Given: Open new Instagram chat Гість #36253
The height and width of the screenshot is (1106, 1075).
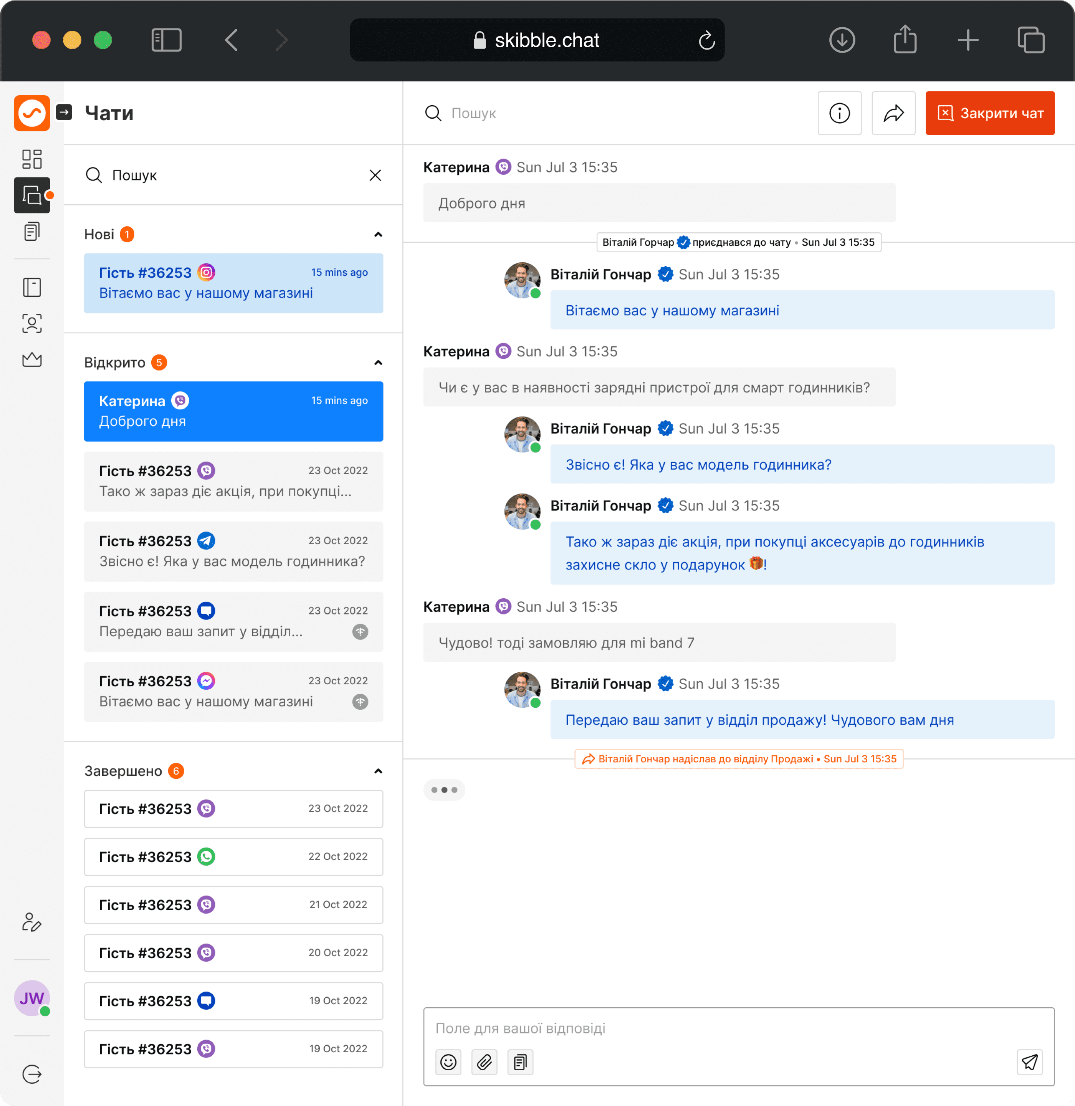Looking at the screenshot, I should tap(233, 283).
